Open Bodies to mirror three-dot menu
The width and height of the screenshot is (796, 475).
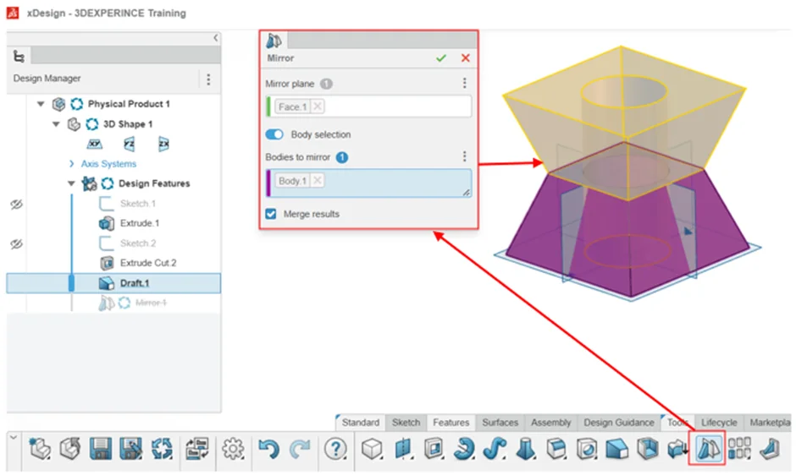465,156
